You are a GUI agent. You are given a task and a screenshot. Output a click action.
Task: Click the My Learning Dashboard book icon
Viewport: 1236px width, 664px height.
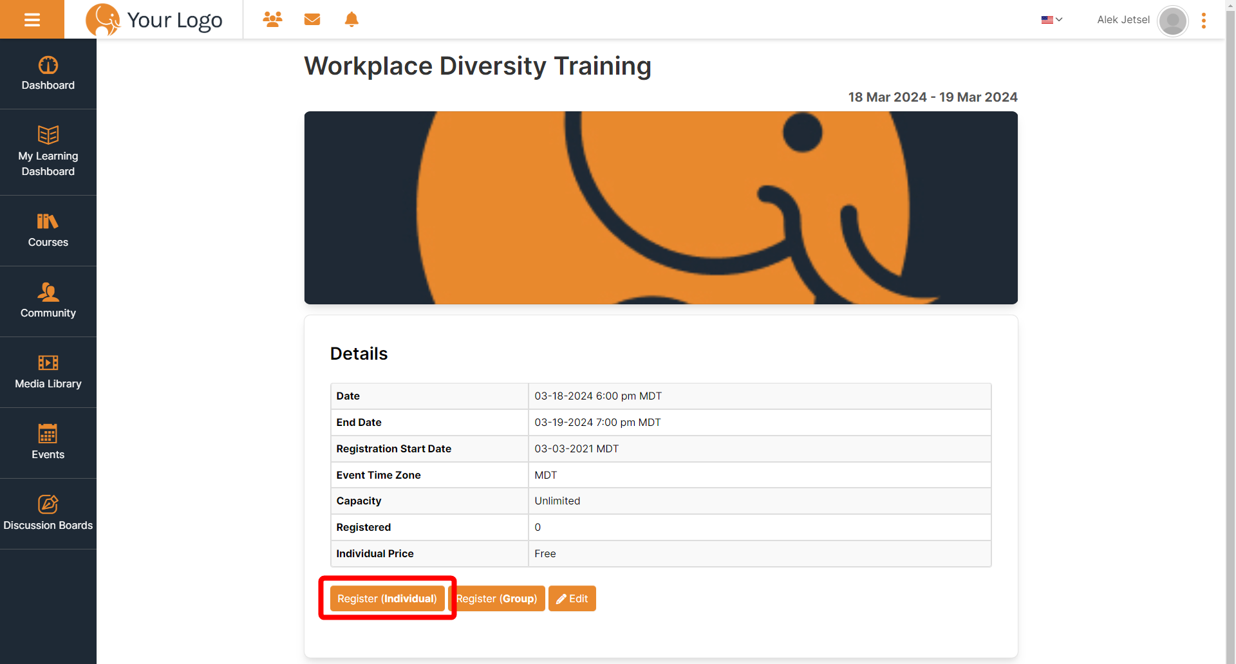pos(48,134)
